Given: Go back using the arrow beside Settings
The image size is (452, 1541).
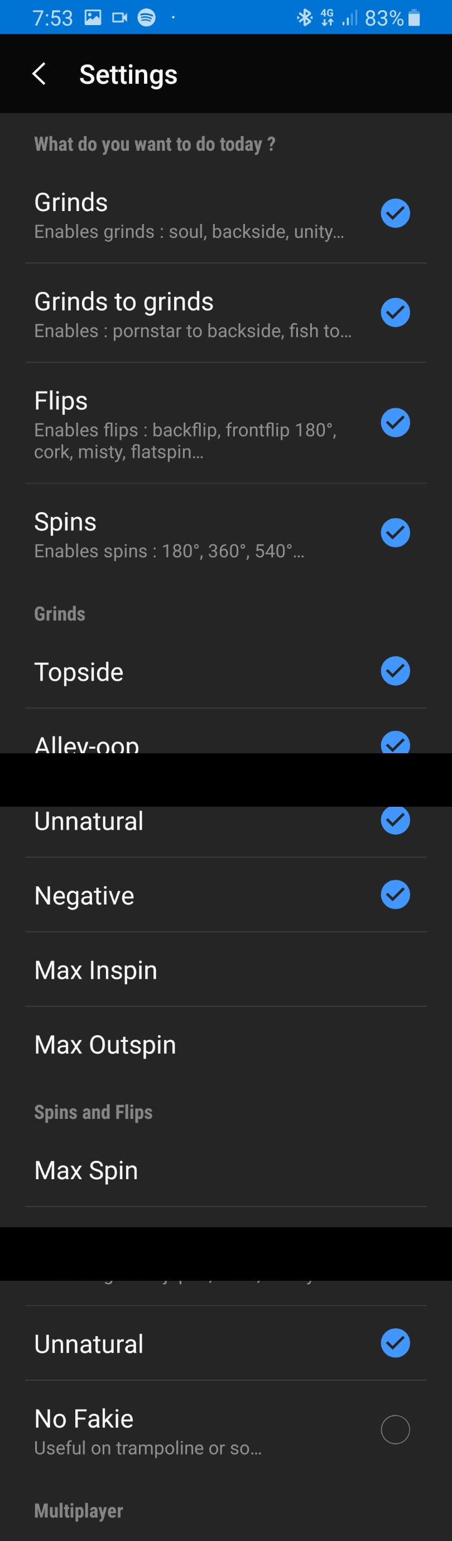Looking at the screenshot, I should click(x=40, y=74).
